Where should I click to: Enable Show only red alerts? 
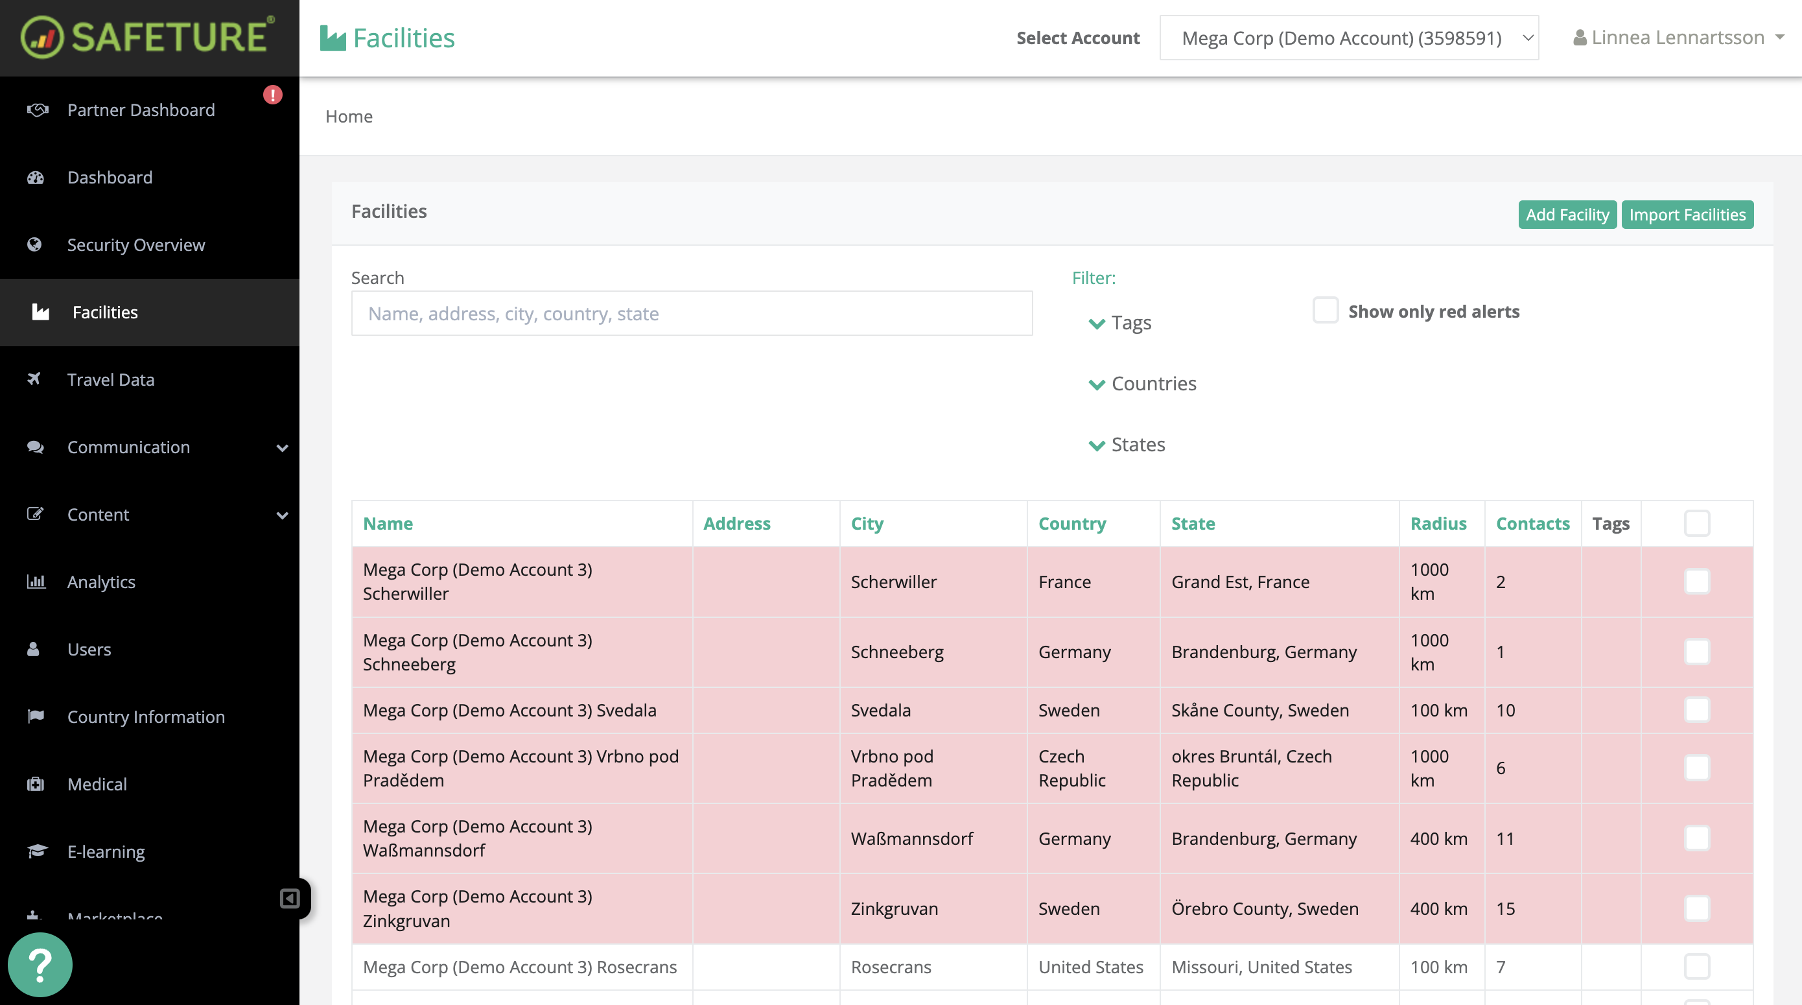(x=1326, y=311)
